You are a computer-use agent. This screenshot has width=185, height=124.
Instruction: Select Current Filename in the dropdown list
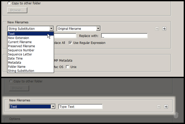click(x=20, y=42)
